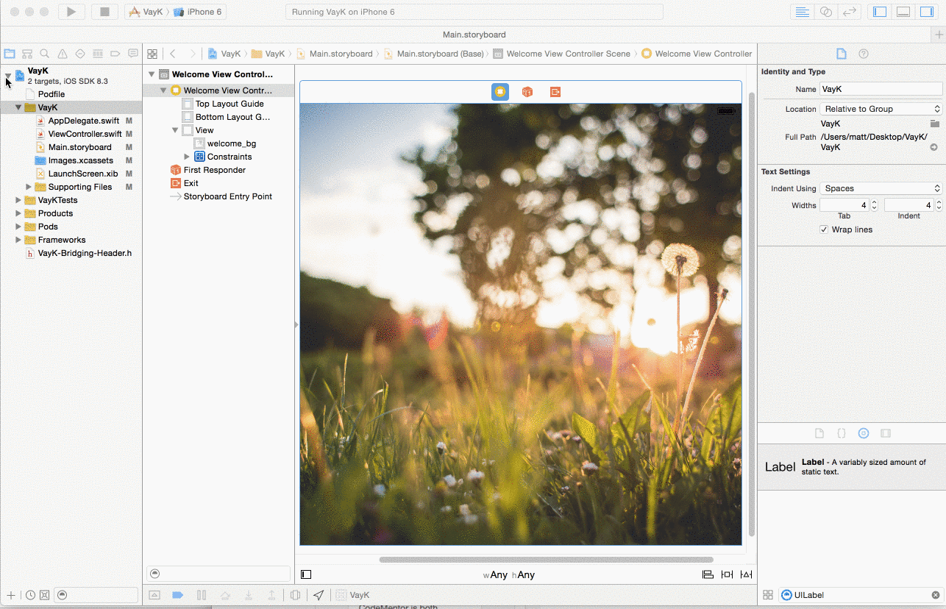Expand the Constraints tree item

(x=187, y=157)
